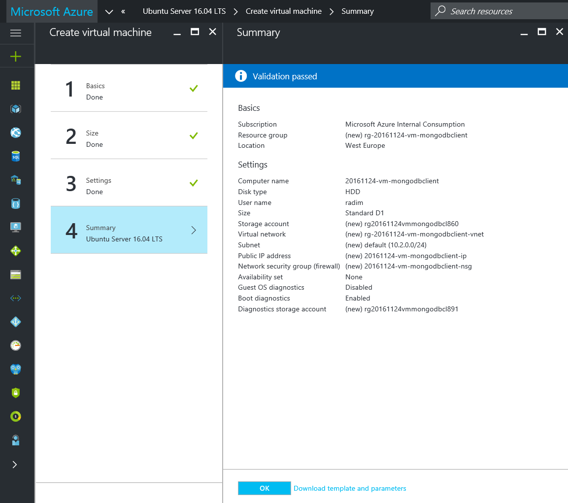568x503 pixels.
Task: Open All resources grid icon
Action: tap(16, 85)
